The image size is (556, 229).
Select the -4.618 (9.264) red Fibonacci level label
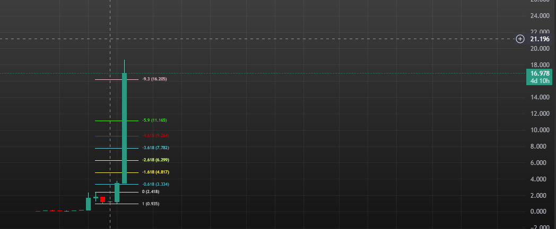pyautogui.click(x=154, y=136)
